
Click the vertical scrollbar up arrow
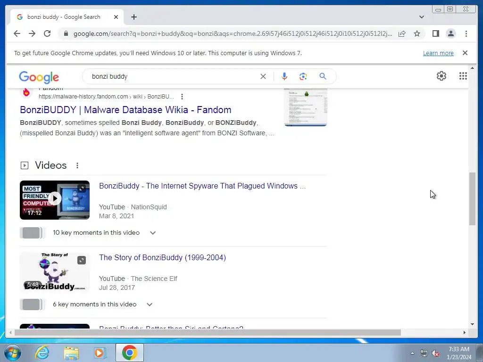472,68
